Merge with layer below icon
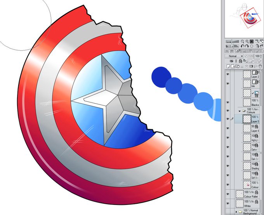The width and height of the screenshot is (264, 215). click(247, 66)
